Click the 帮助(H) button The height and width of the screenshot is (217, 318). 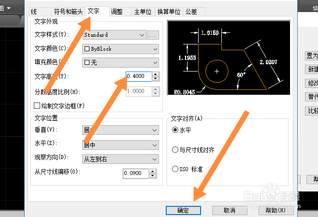pos(276,211)
